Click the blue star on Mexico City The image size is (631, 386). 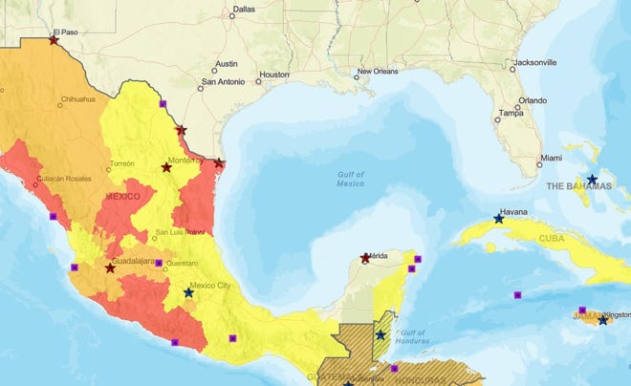[188, 292]
